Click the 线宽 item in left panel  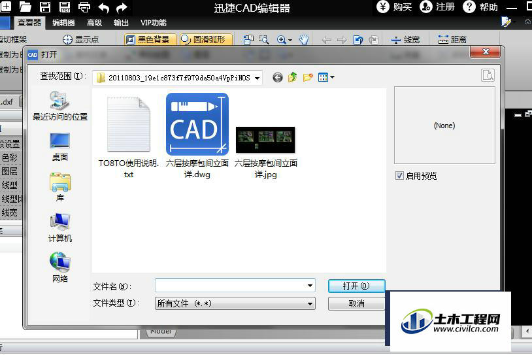click(x=10, y=212)
